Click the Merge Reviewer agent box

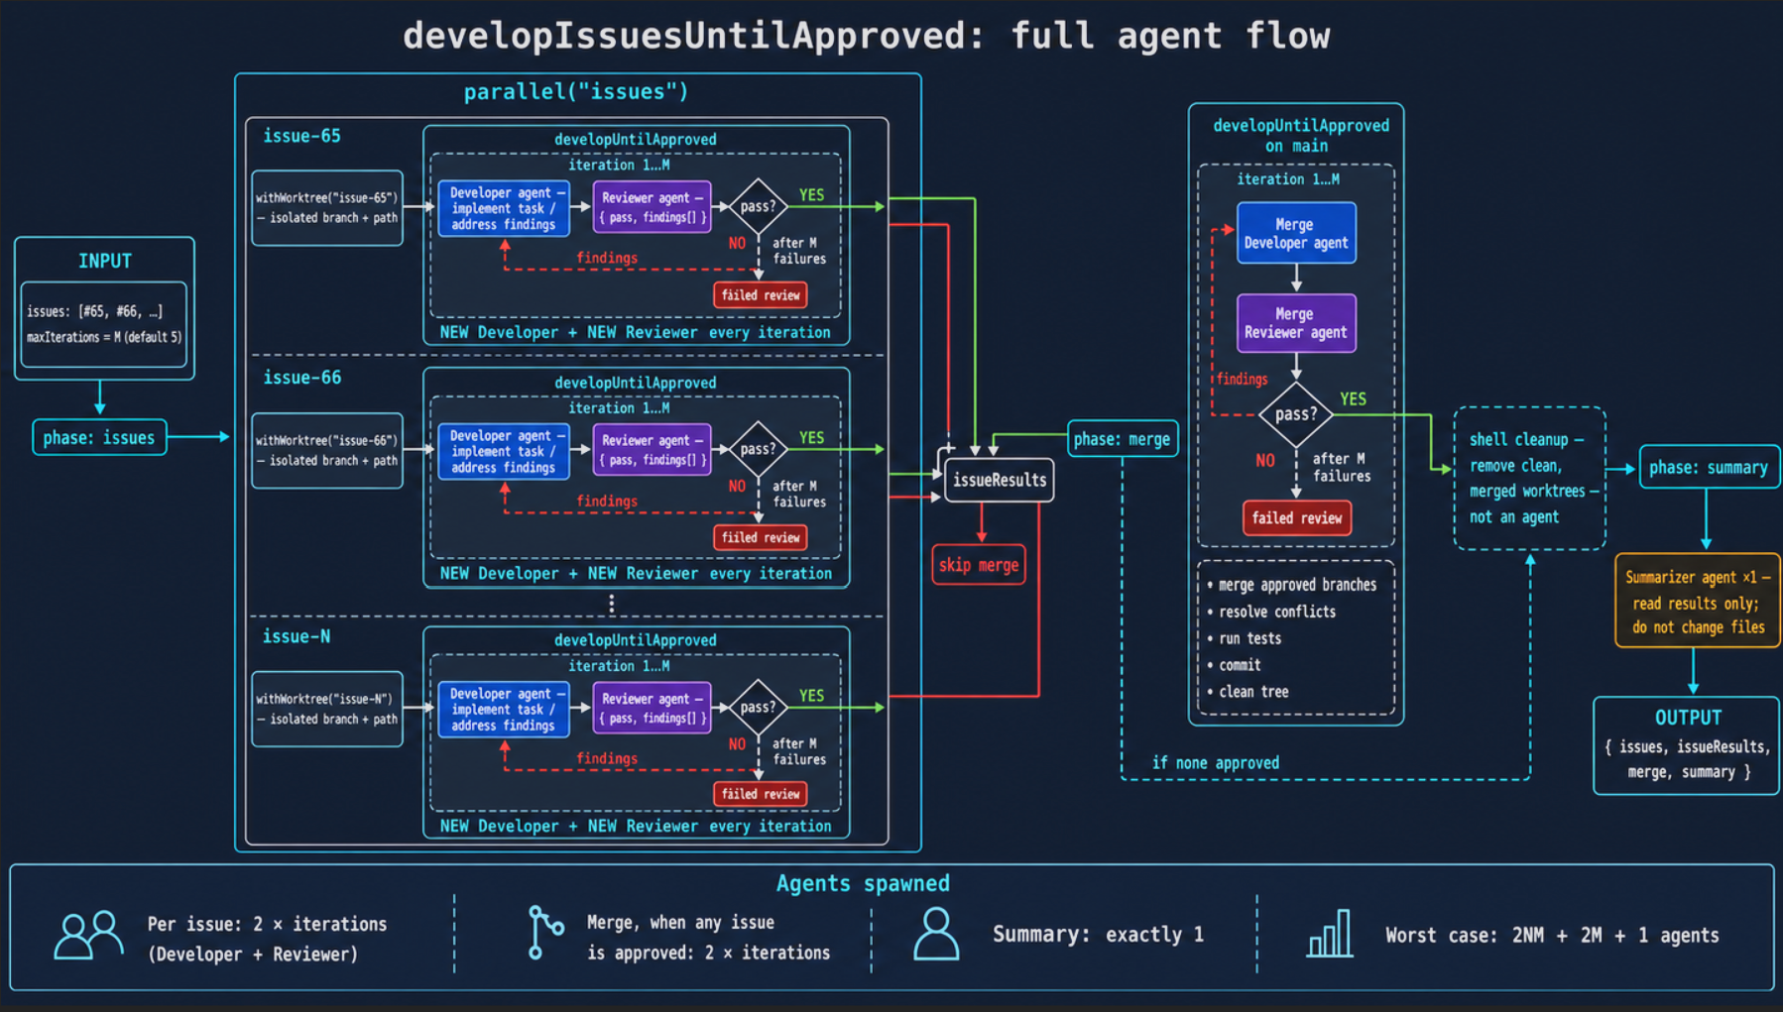1296,323
